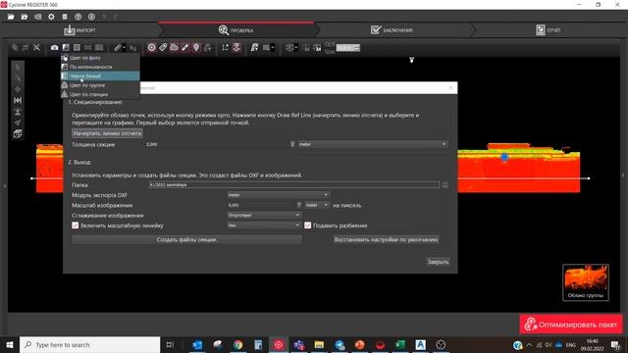The width and height of the screenshot is (628, 353).
Task: Click section thickness value stepper
Action: click(x=292, y=144)
